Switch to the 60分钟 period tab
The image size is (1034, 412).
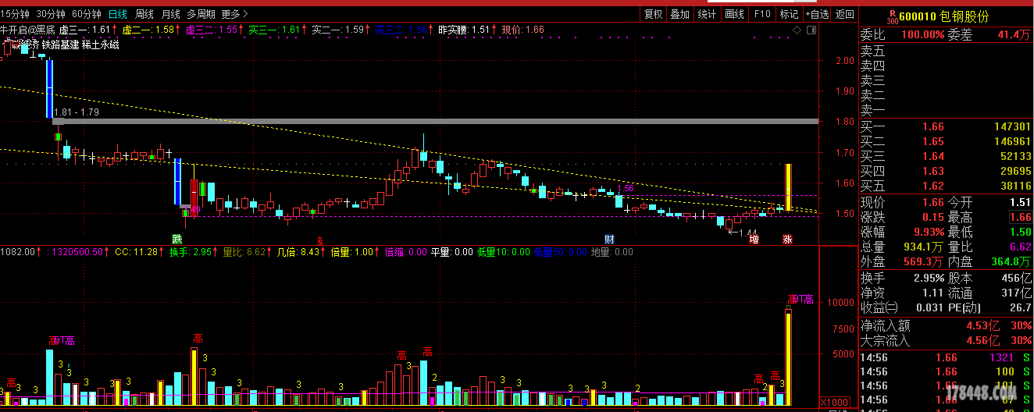click(86, 14)
